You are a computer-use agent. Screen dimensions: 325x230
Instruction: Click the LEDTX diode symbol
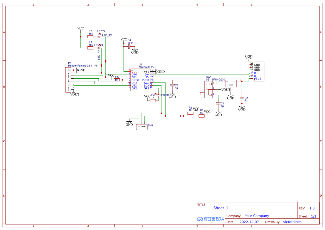pos(99,37)
